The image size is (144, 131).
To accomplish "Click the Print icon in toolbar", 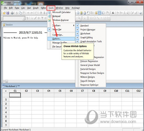I will click(x=13, y=13).
